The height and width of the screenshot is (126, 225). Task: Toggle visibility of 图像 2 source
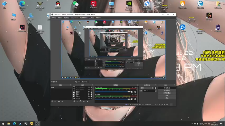pos(89,96)
